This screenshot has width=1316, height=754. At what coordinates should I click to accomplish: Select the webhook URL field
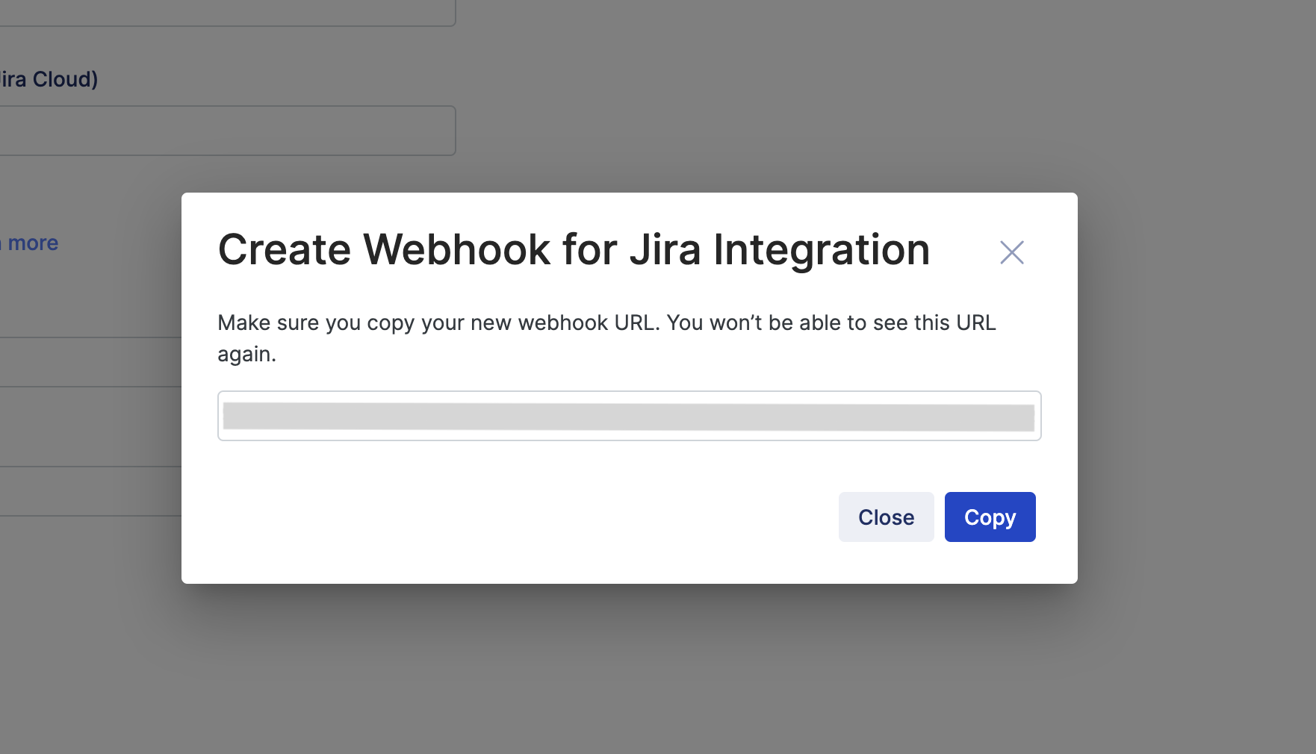629,416
